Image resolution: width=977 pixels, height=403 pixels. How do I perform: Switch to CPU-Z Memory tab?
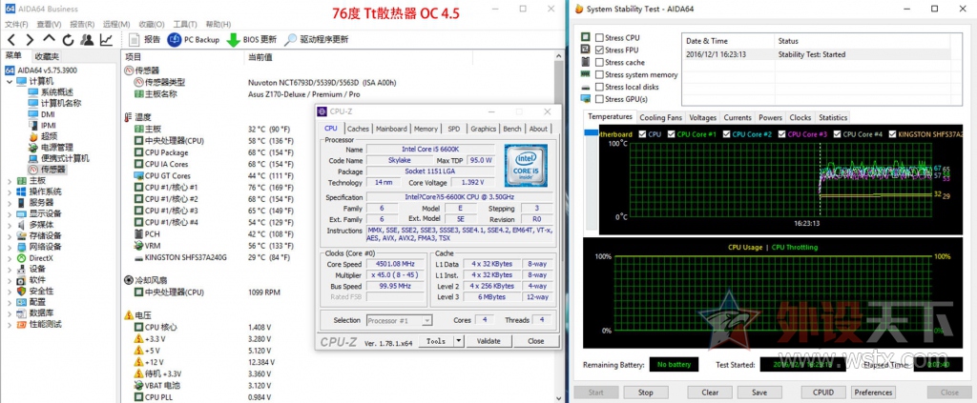pos(426,129)
